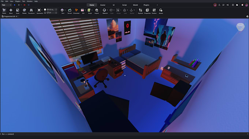Click the Anchor tool icon
The width and height of the screenshot is (249, 139).
(x=131, y=10)
